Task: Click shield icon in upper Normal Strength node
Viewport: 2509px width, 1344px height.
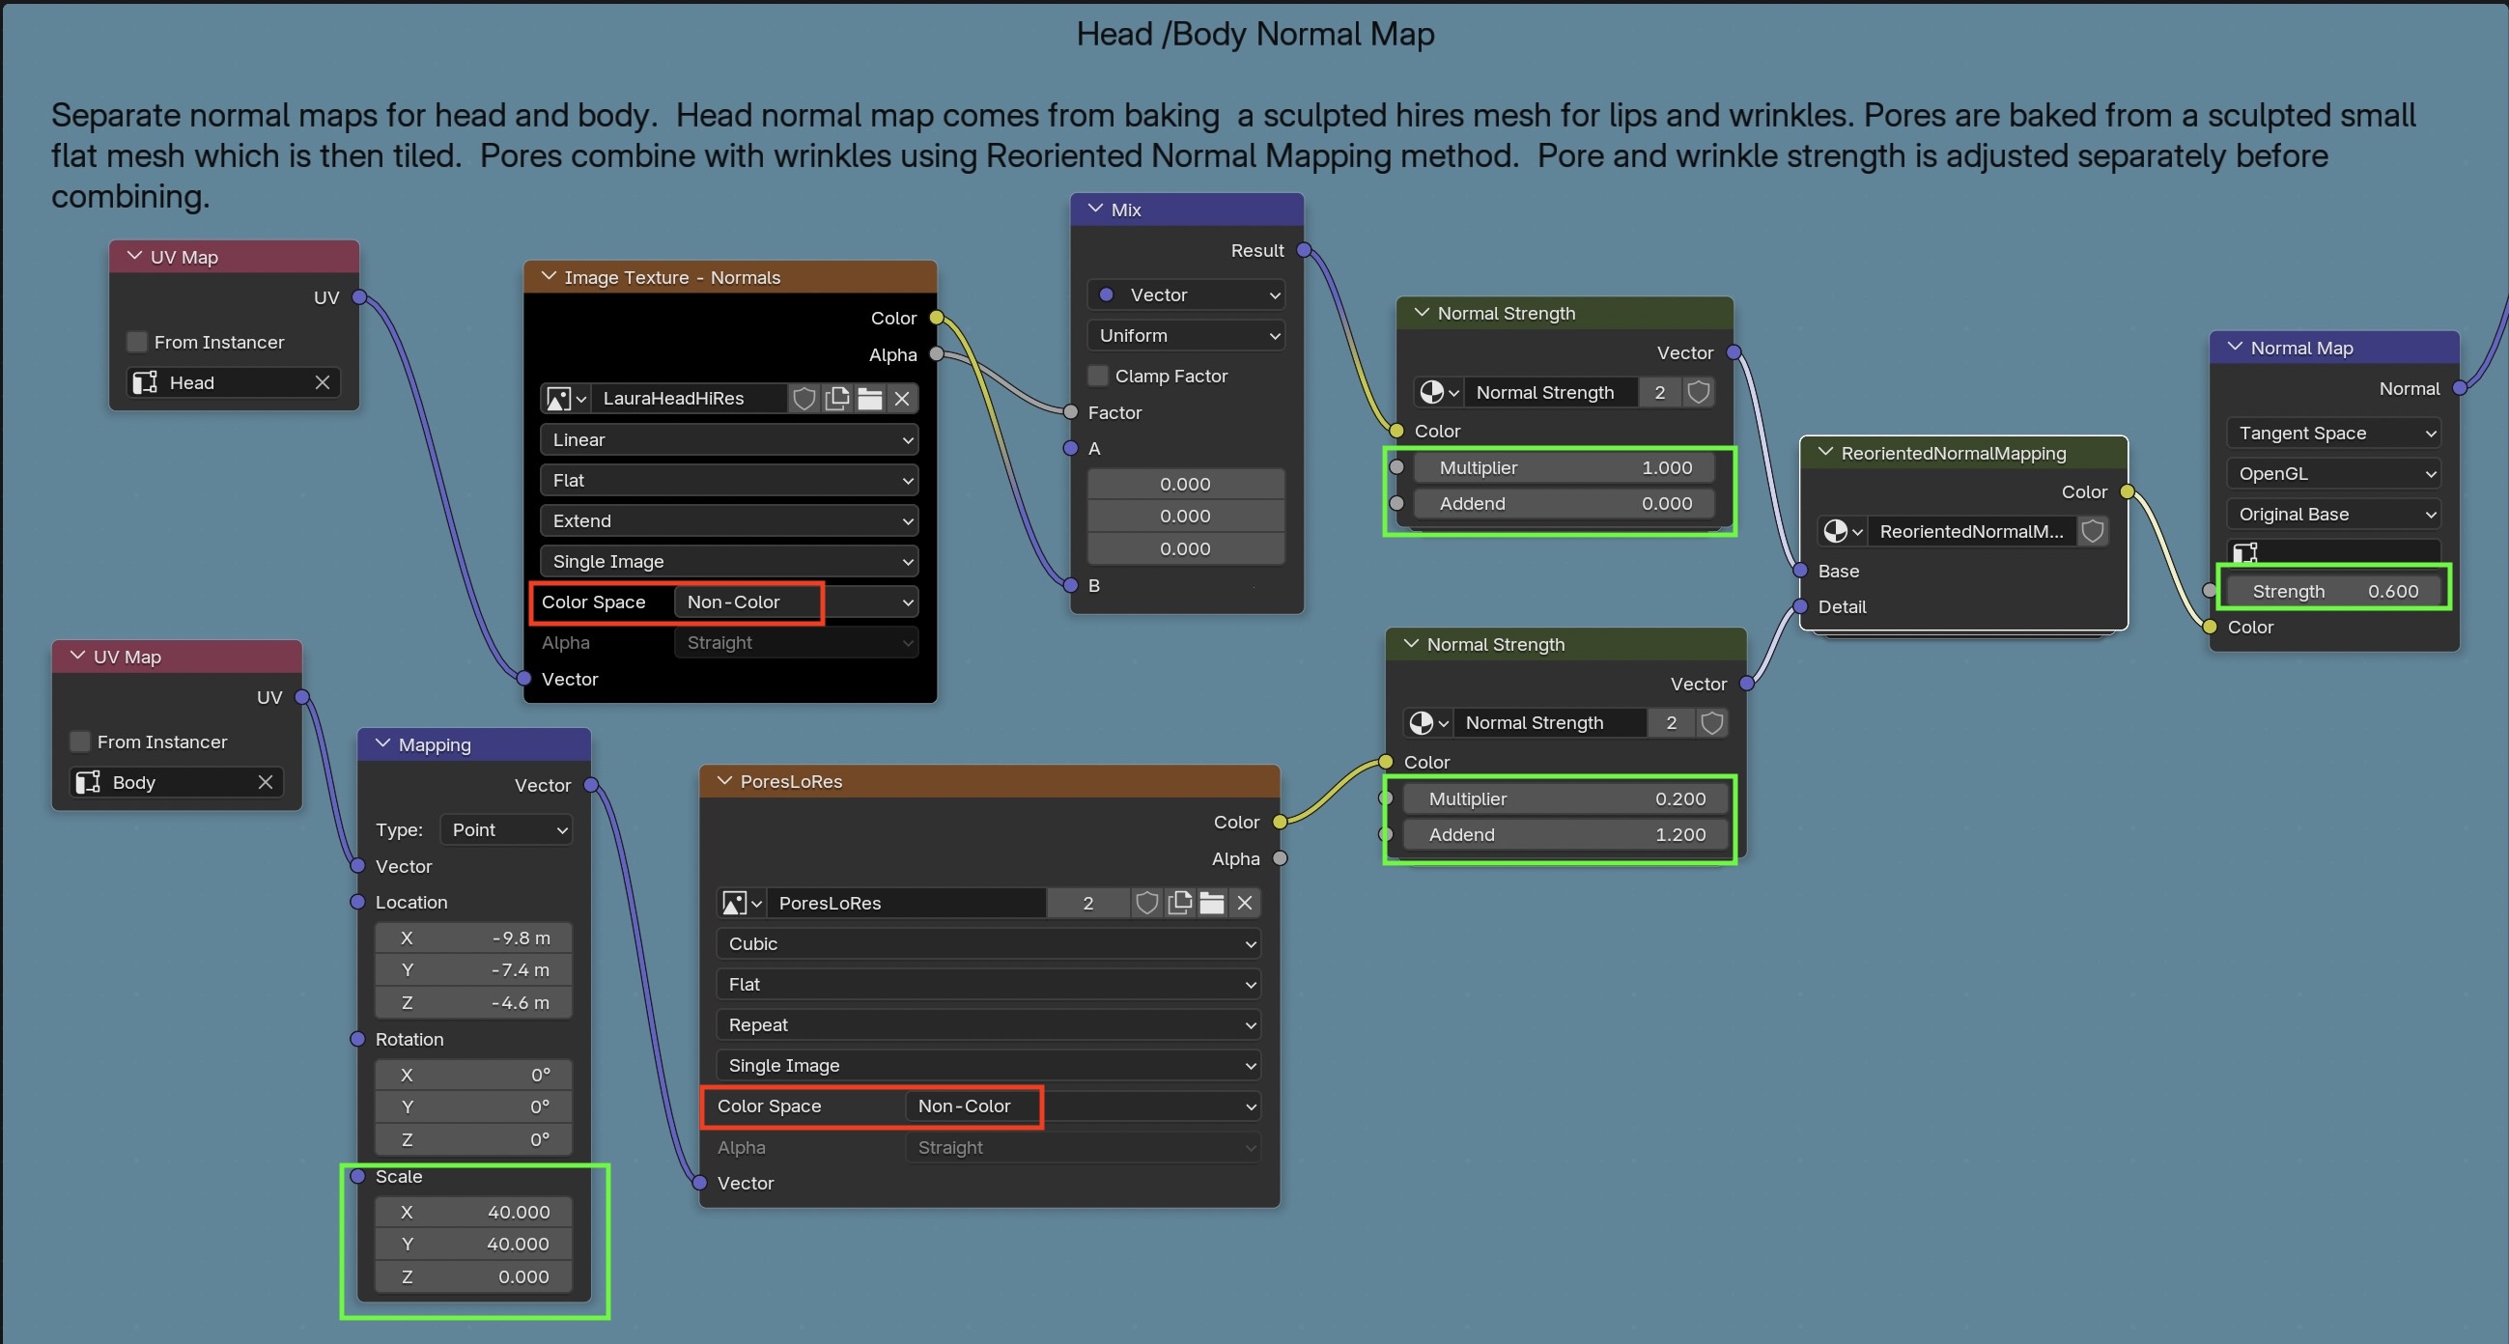Action: coord(1699,393)
